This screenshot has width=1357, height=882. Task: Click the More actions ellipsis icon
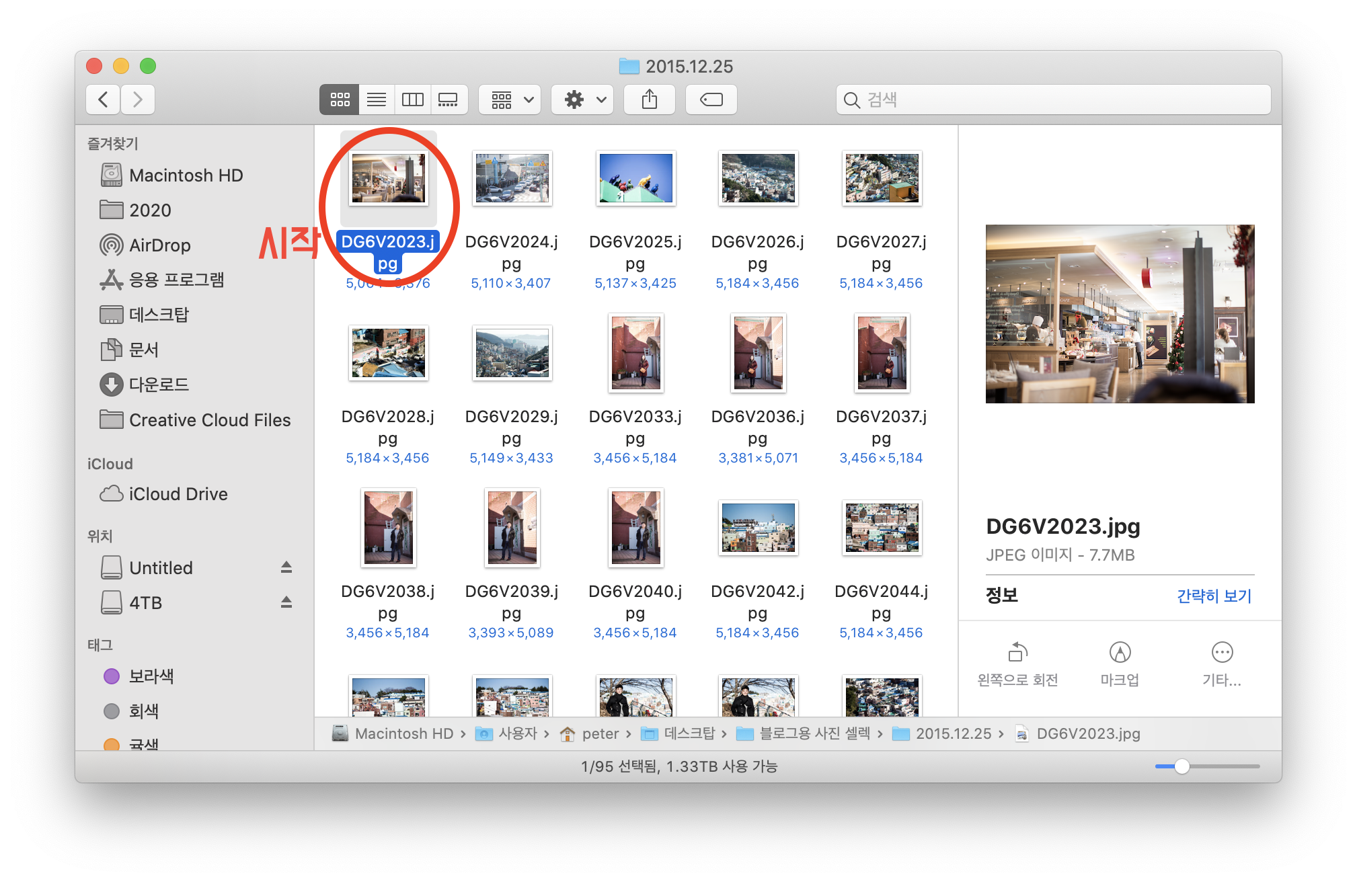(1222, 652)
